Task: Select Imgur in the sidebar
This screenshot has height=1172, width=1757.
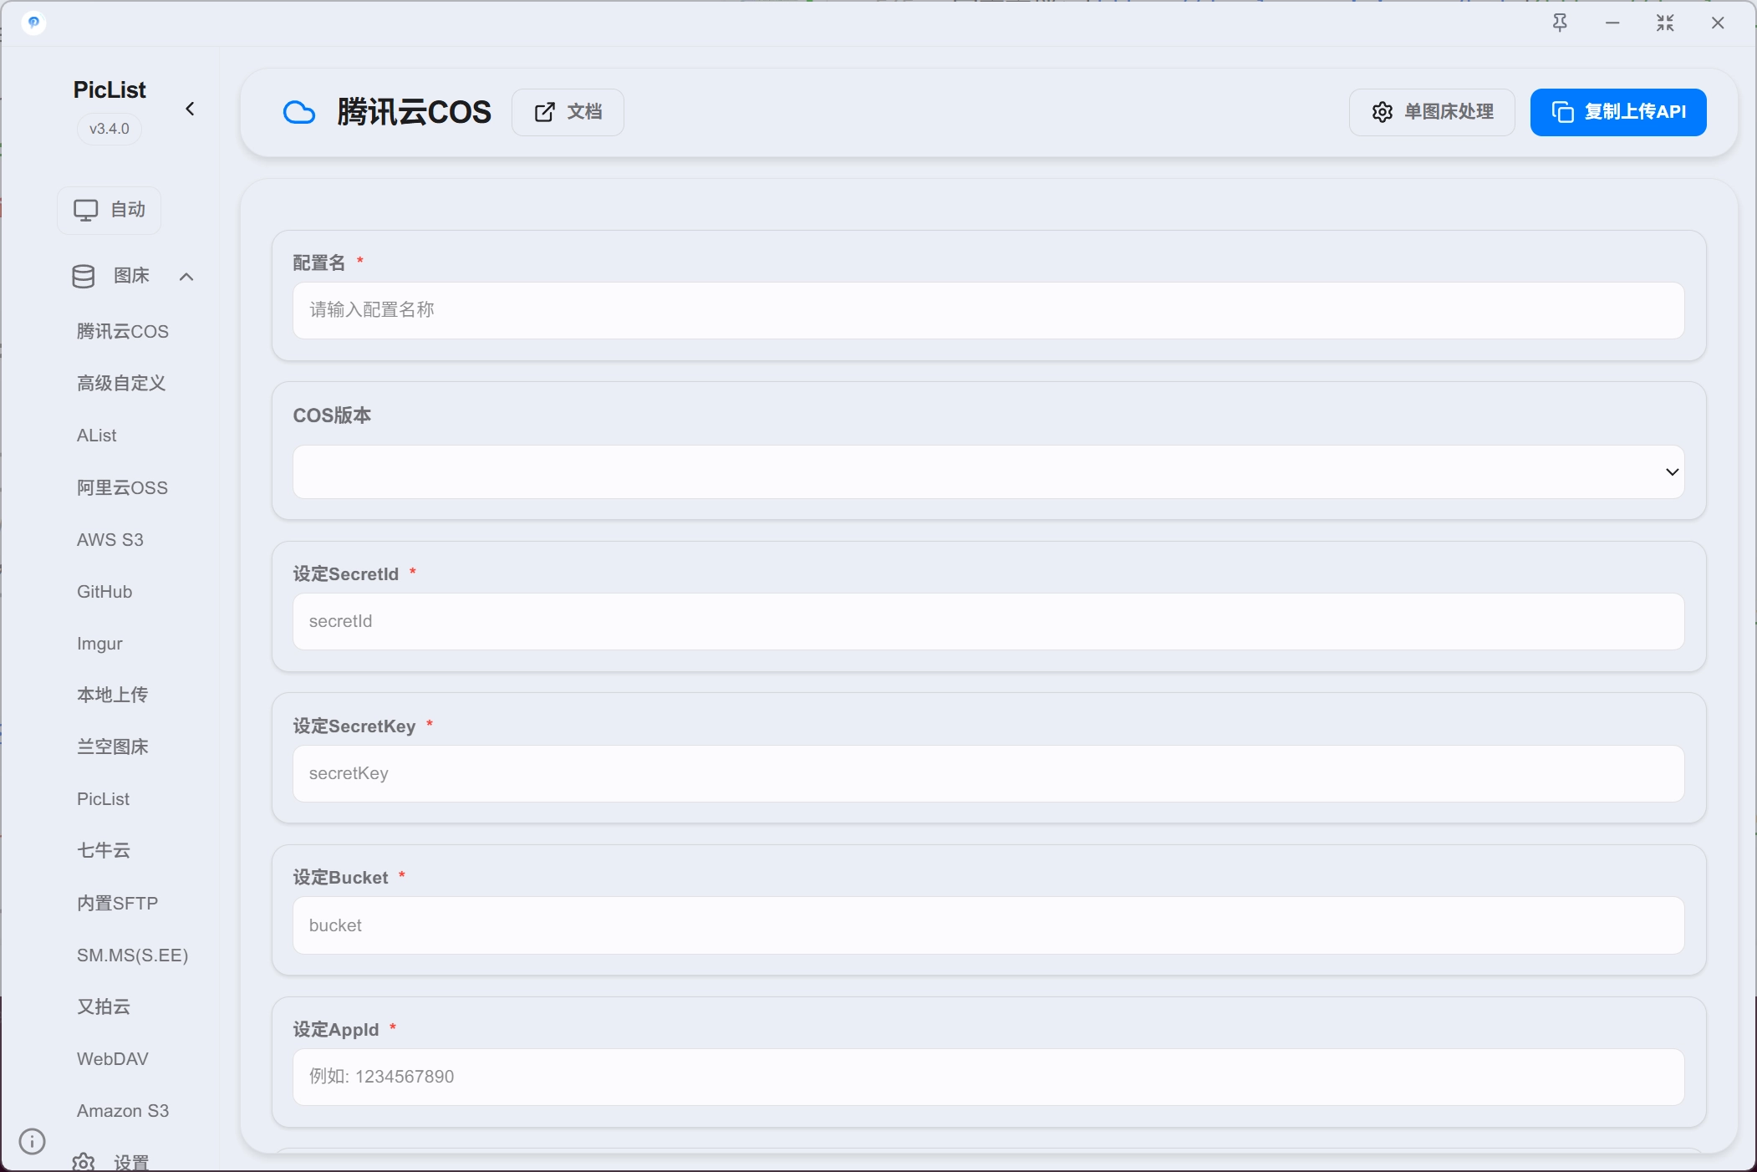Action: (x=99, y=644)
